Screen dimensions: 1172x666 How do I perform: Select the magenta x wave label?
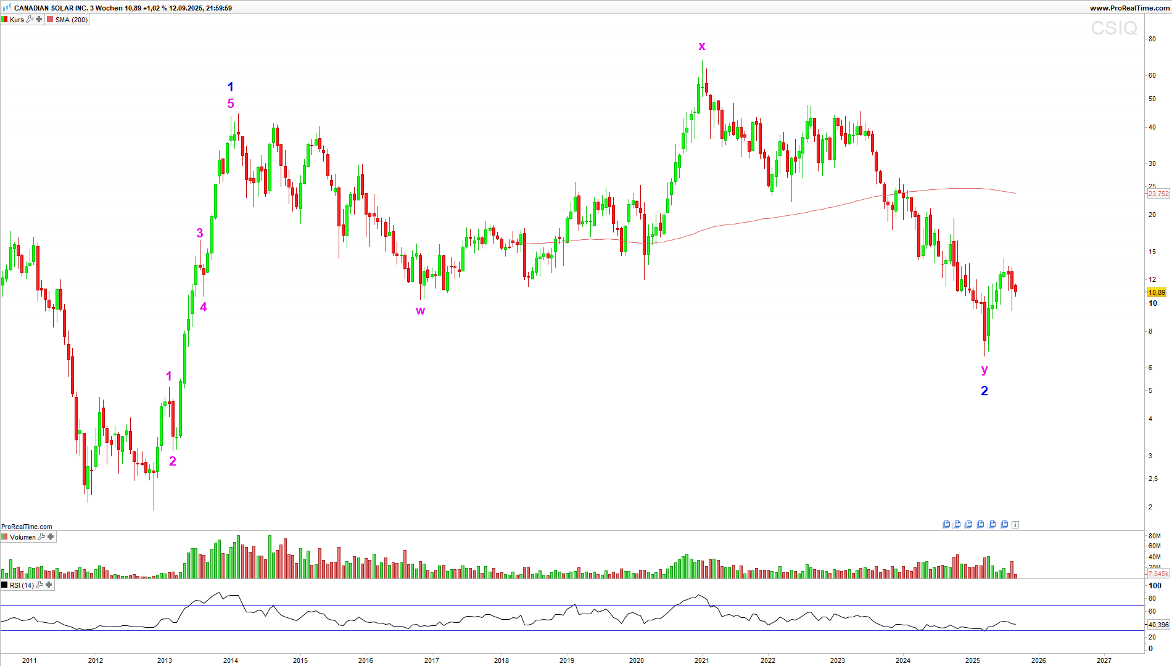[702, 46]
